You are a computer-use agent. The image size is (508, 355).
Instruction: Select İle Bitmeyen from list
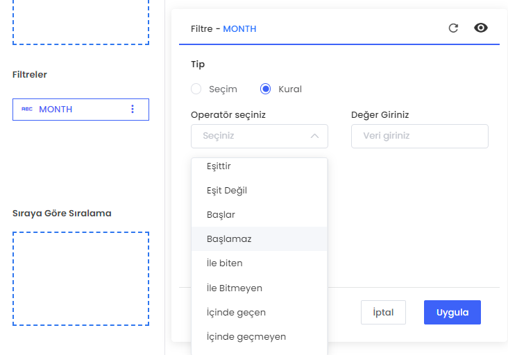coord(235,288)
